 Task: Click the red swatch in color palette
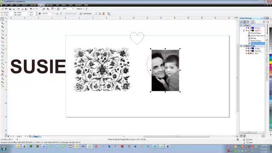[x=270, y=65]
